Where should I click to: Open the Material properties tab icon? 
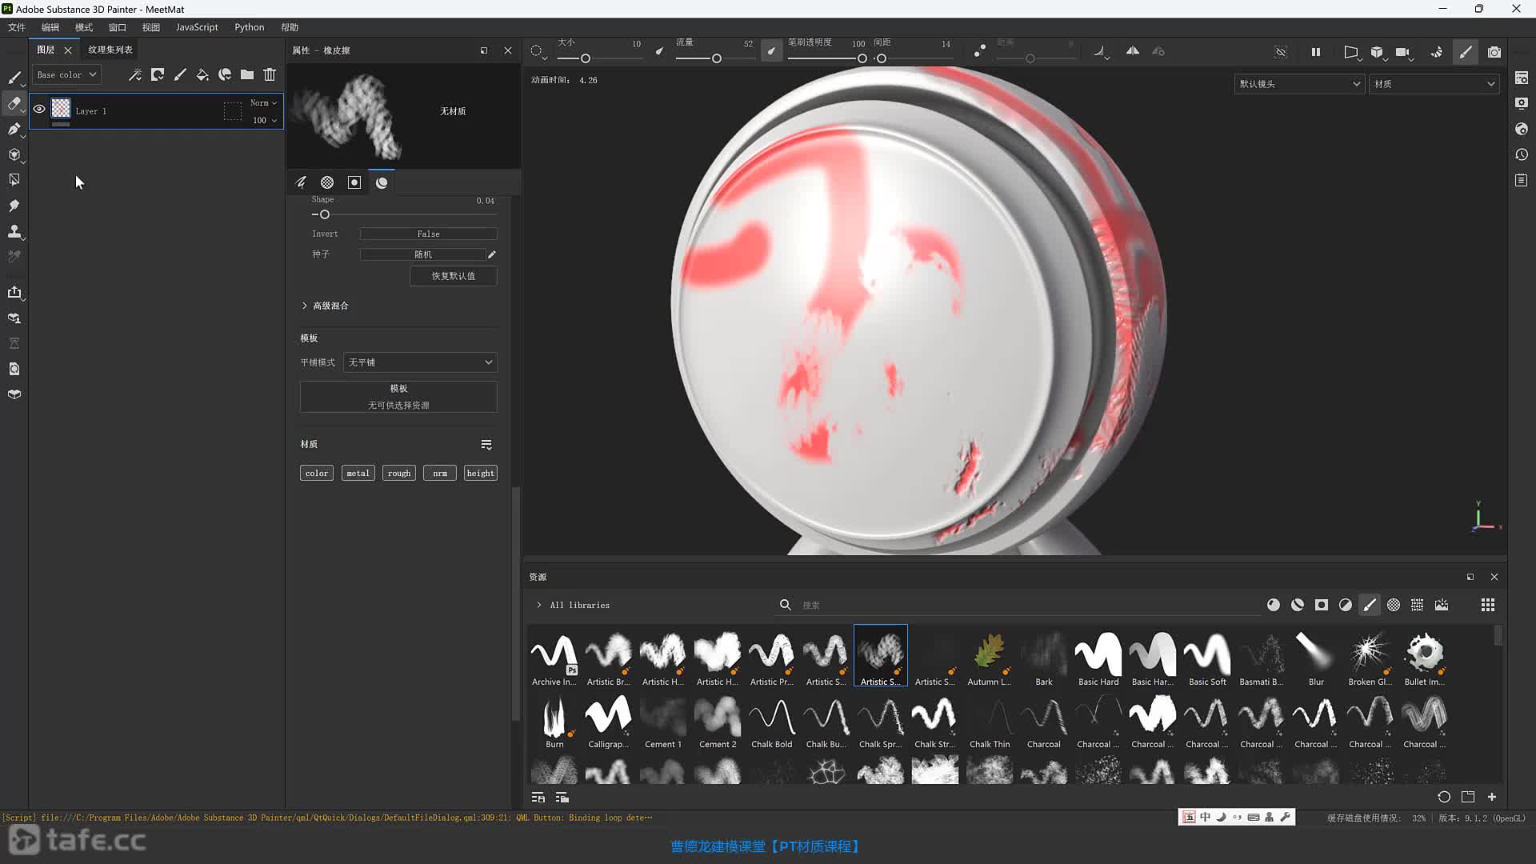[x=382, y=182]
